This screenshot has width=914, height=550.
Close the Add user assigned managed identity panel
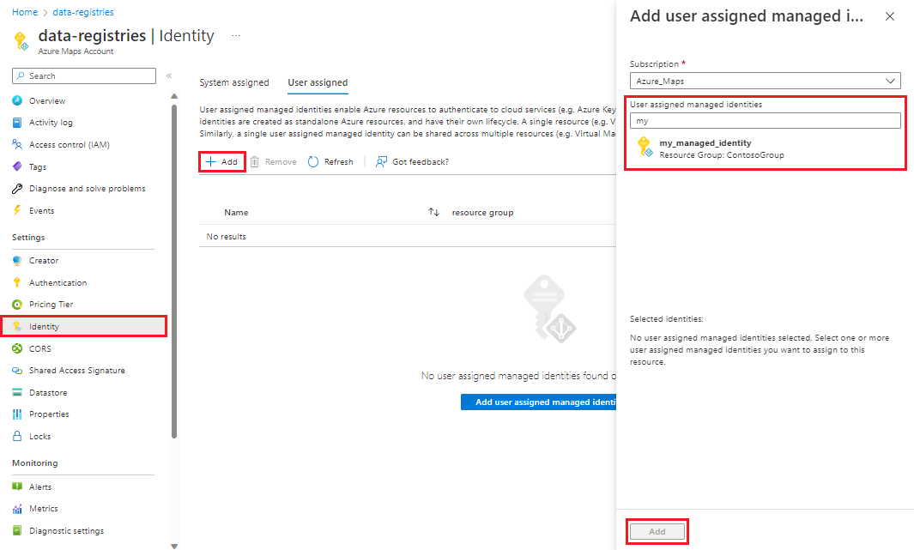[889, 16]
